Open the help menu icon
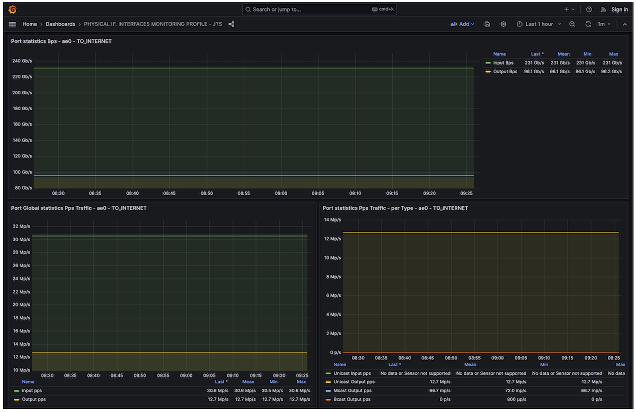Screen dimensions: 636x412 pos(588,9)
